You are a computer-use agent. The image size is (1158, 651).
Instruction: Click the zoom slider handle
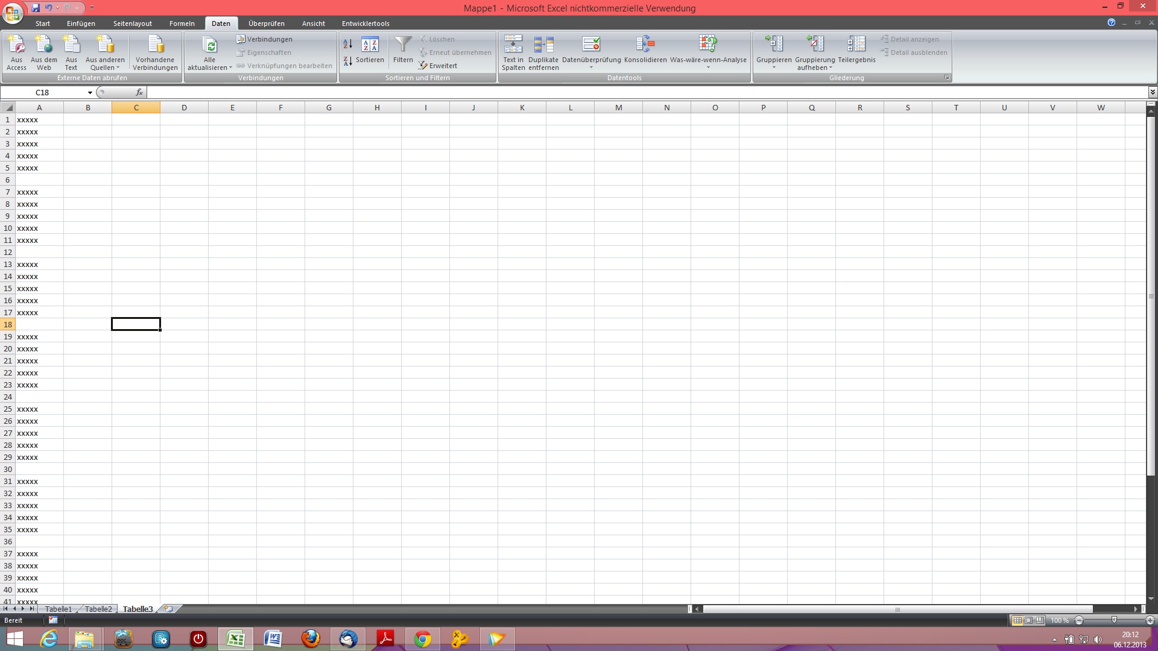point(1114,620)
